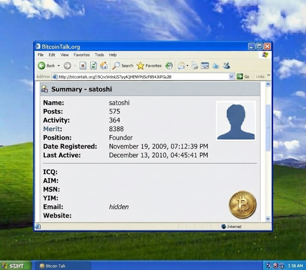Click the scrollbar down arrow
Image resolution: width=306 pixels, height=270 pixels.
point(268,219)
